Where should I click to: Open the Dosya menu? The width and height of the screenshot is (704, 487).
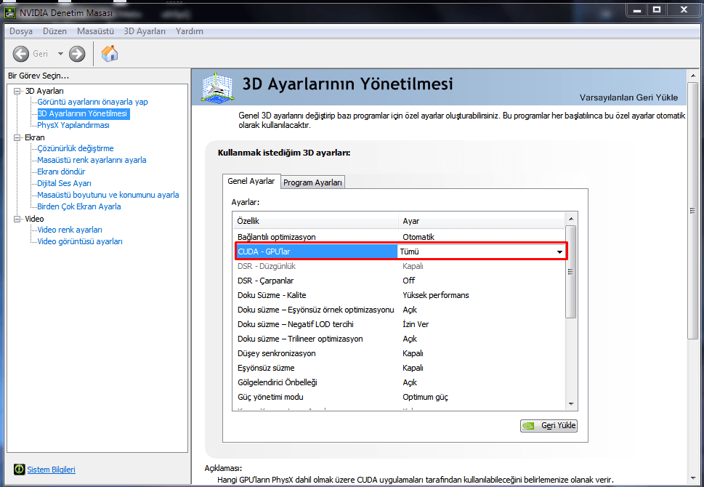21,31
